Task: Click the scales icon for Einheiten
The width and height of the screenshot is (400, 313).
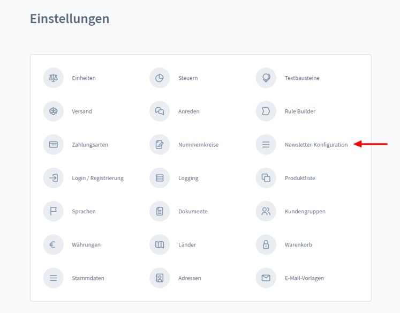Action: tap(53, 78)
